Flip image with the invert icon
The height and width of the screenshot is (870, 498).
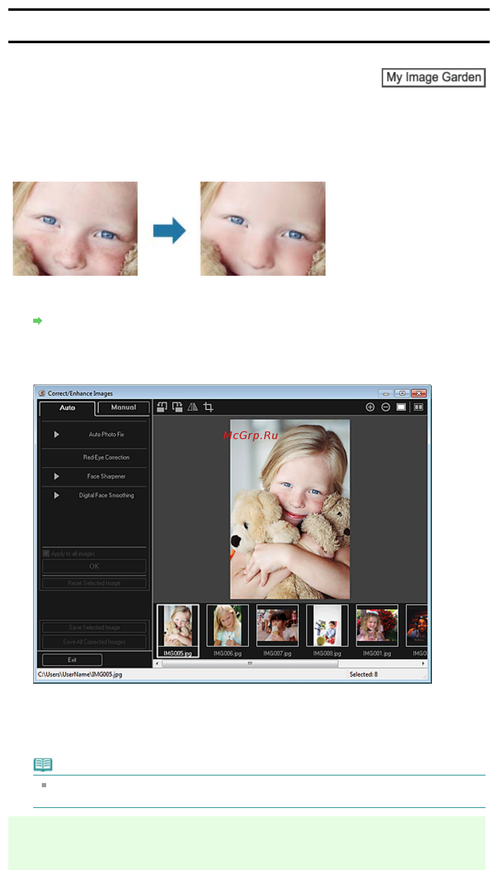(193, 407)
